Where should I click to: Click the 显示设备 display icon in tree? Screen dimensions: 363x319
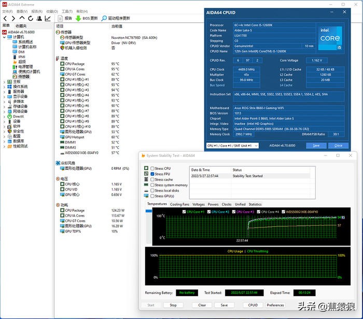(x=9, y=97)
